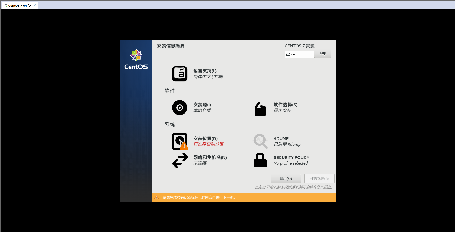The height and width of the screenshot is (232, 455).
Task: Click text No profile selected
Action: coord(291,163)
